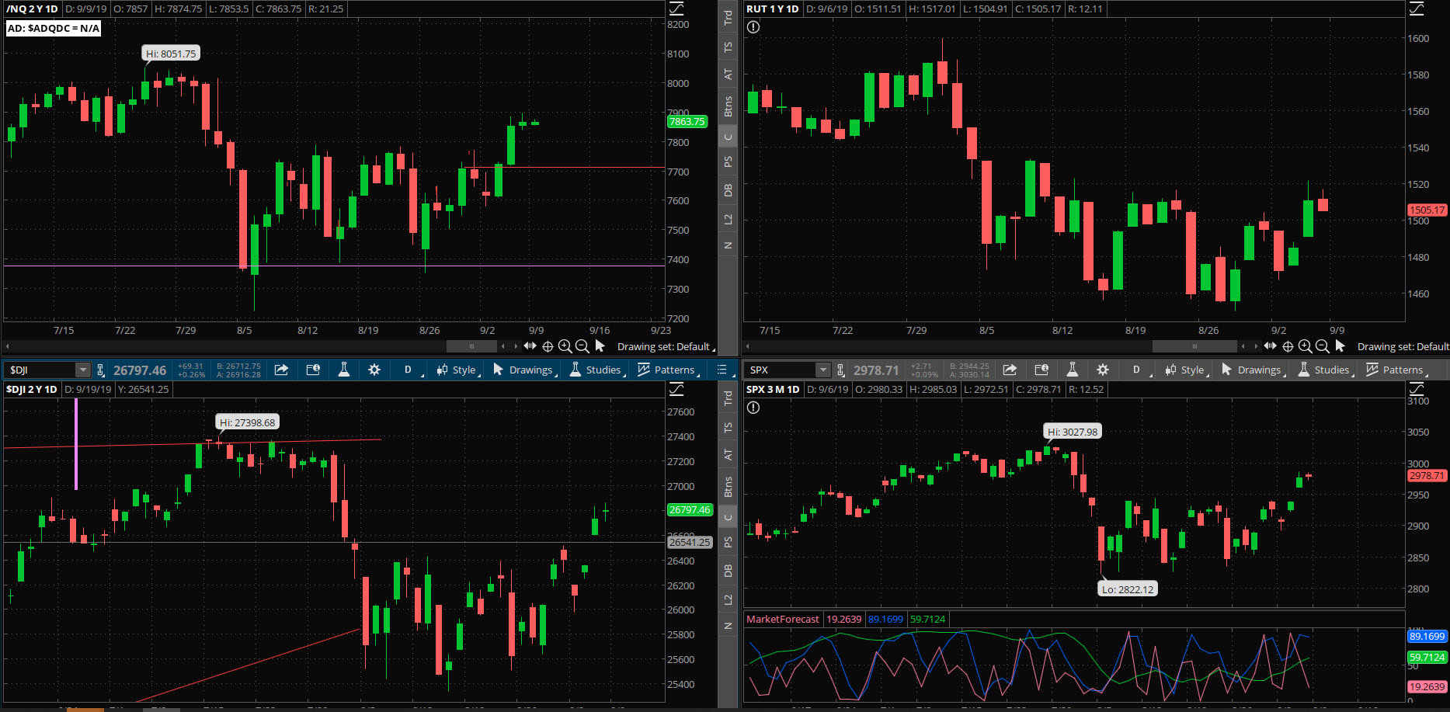Select crosshair tool under /NQ chart
This screenshot has width=1450, height=712.
click(548, 346)
